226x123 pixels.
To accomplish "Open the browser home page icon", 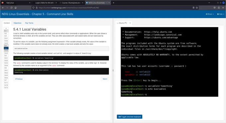I will tap(16, 8).
